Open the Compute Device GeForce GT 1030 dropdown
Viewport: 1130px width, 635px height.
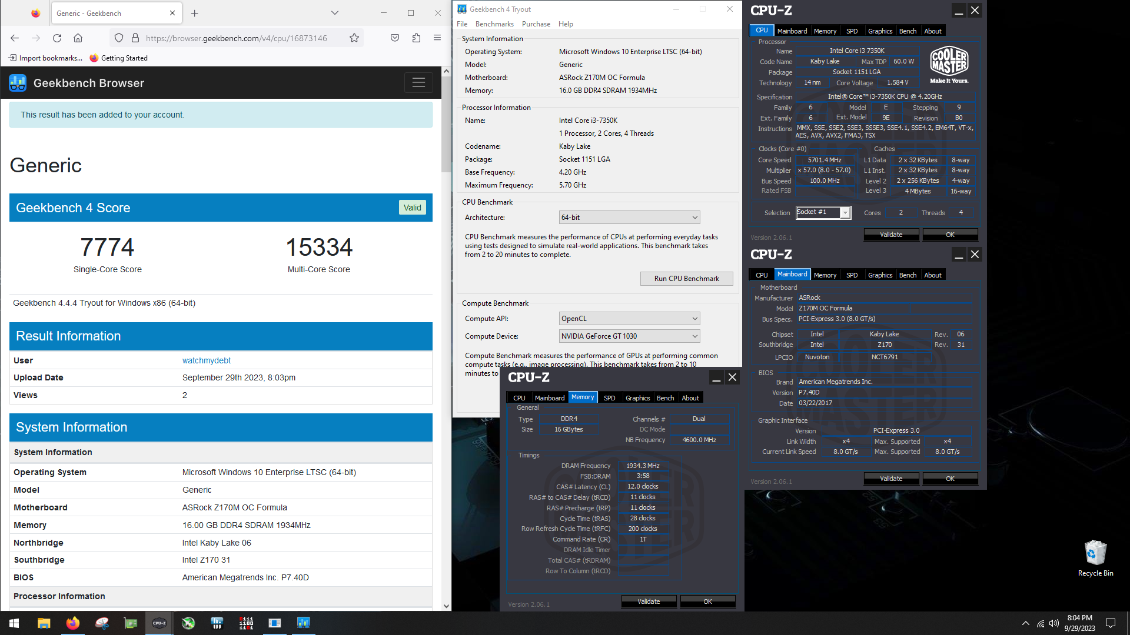(x=629, y=336)
